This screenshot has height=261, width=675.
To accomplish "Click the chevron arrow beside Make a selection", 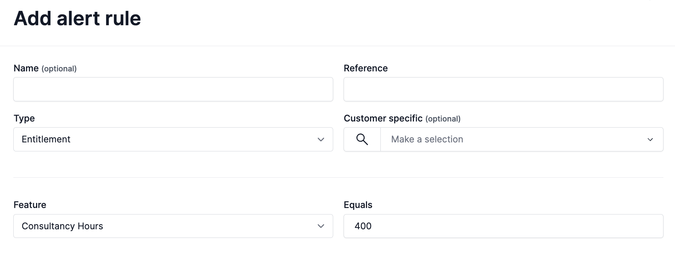I will tap(650, 140).
